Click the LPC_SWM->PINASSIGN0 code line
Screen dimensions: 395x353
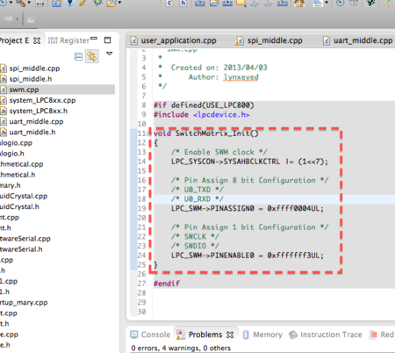click(x=248, y=208)
